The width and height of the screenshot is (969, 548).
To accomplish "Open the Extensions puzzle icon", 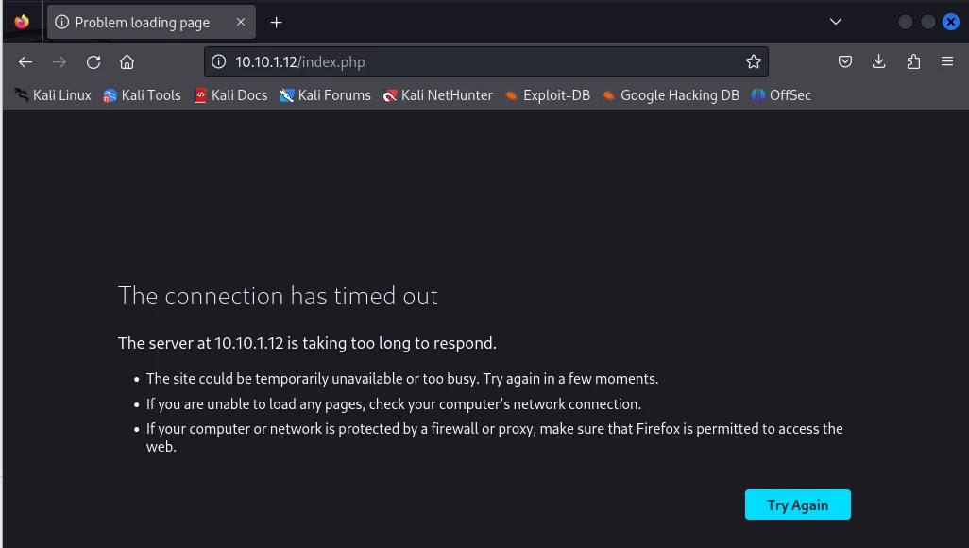I will coord(912,62).
